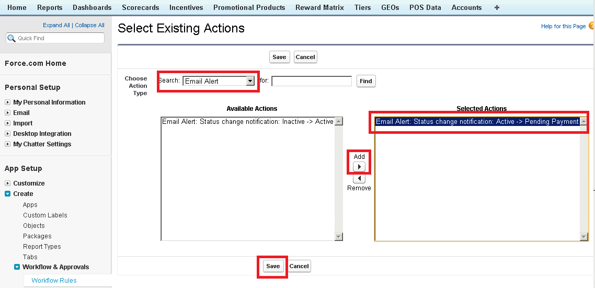Click the plus icon to add tab
This screenshot has width=595, height=288.
click(x=497, y=7)
